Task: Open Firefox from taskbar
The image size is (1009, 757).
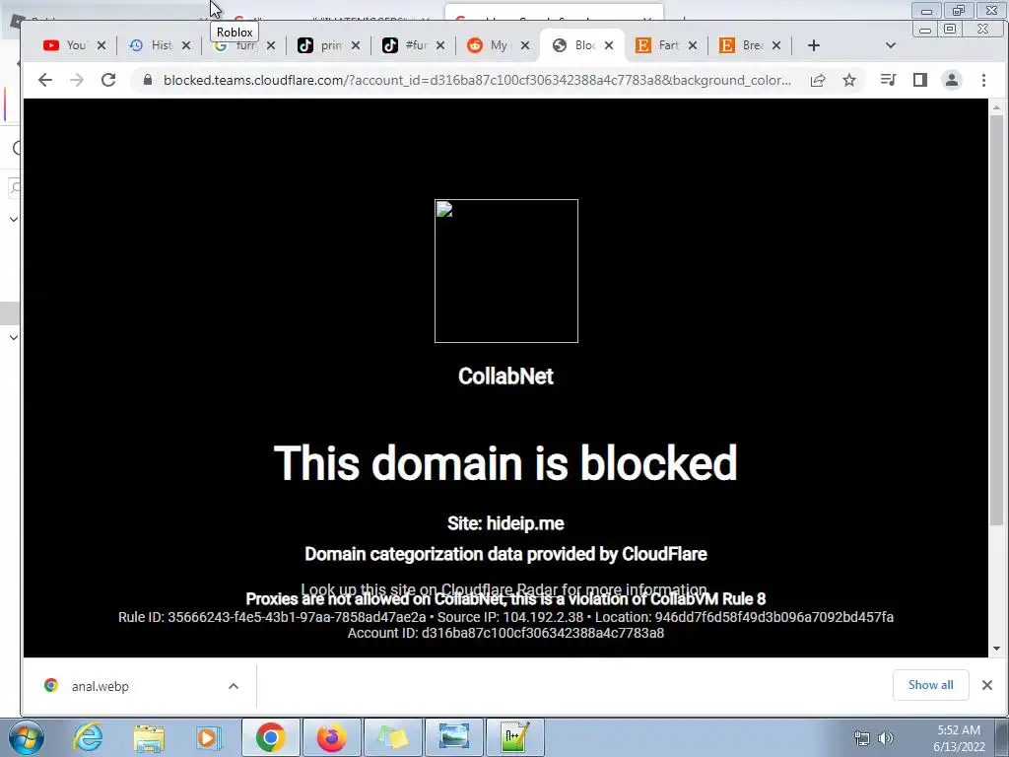Action: [x=331, y=737]
